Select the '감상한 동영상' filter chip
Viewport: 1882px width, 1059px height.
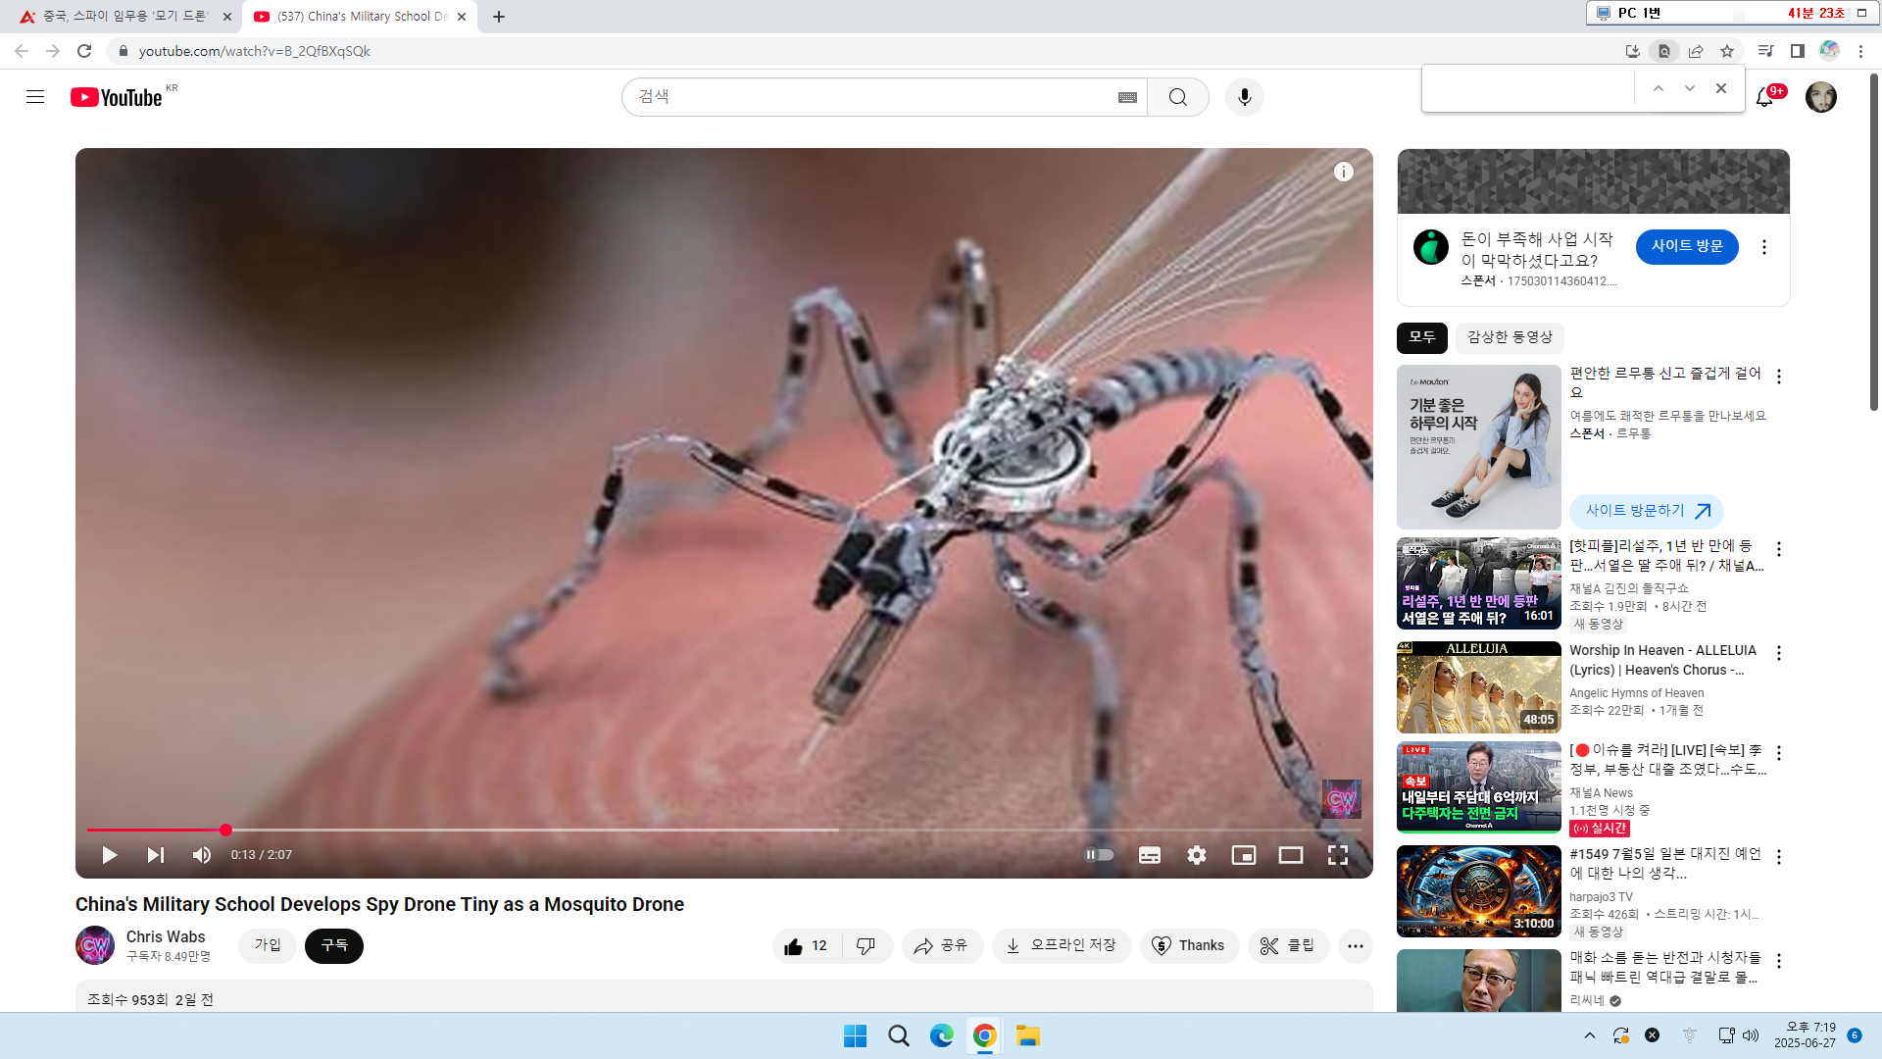(1510, 337)
